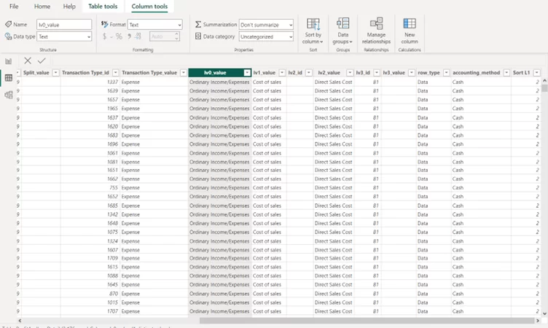This screenshot has width=548, height=328.
Task: Open the Home tab
Action: [x=42, y=7]
